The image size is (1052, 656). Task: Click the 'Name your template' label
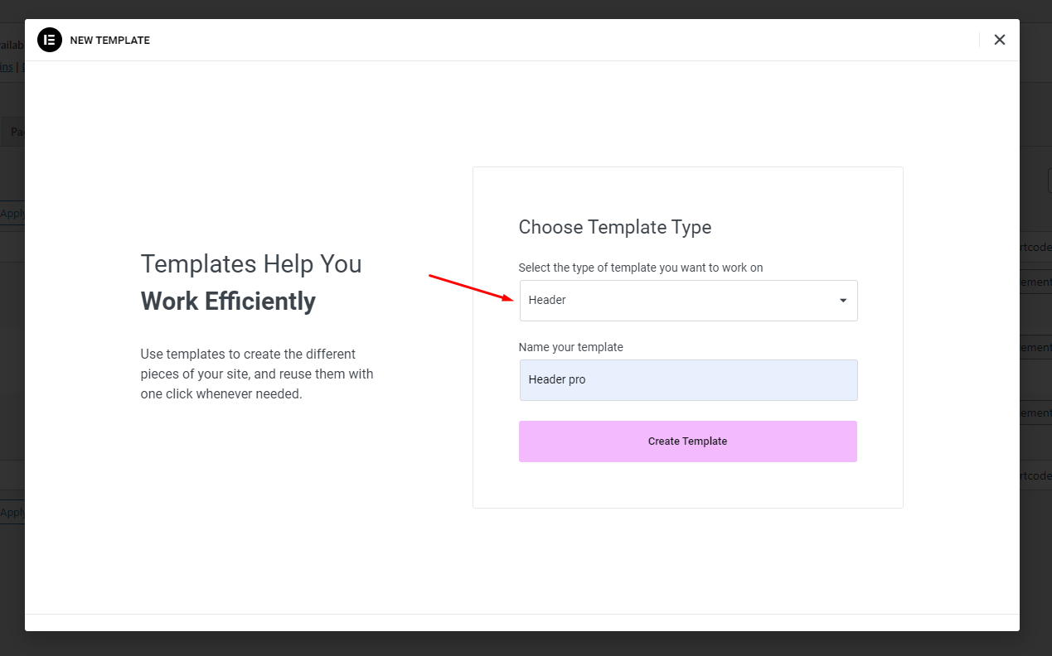click(x=571, y=347)
